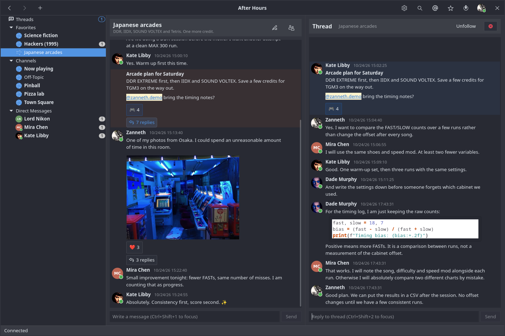
Task: Open the Town Square channel
Action: [x=53, y=102]
